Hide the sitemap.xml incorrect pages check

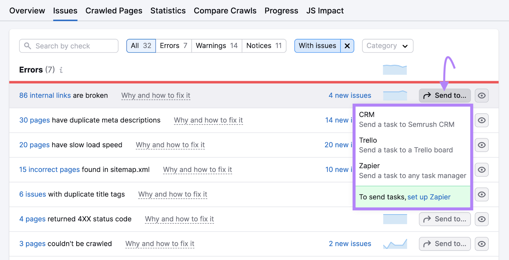482,170
